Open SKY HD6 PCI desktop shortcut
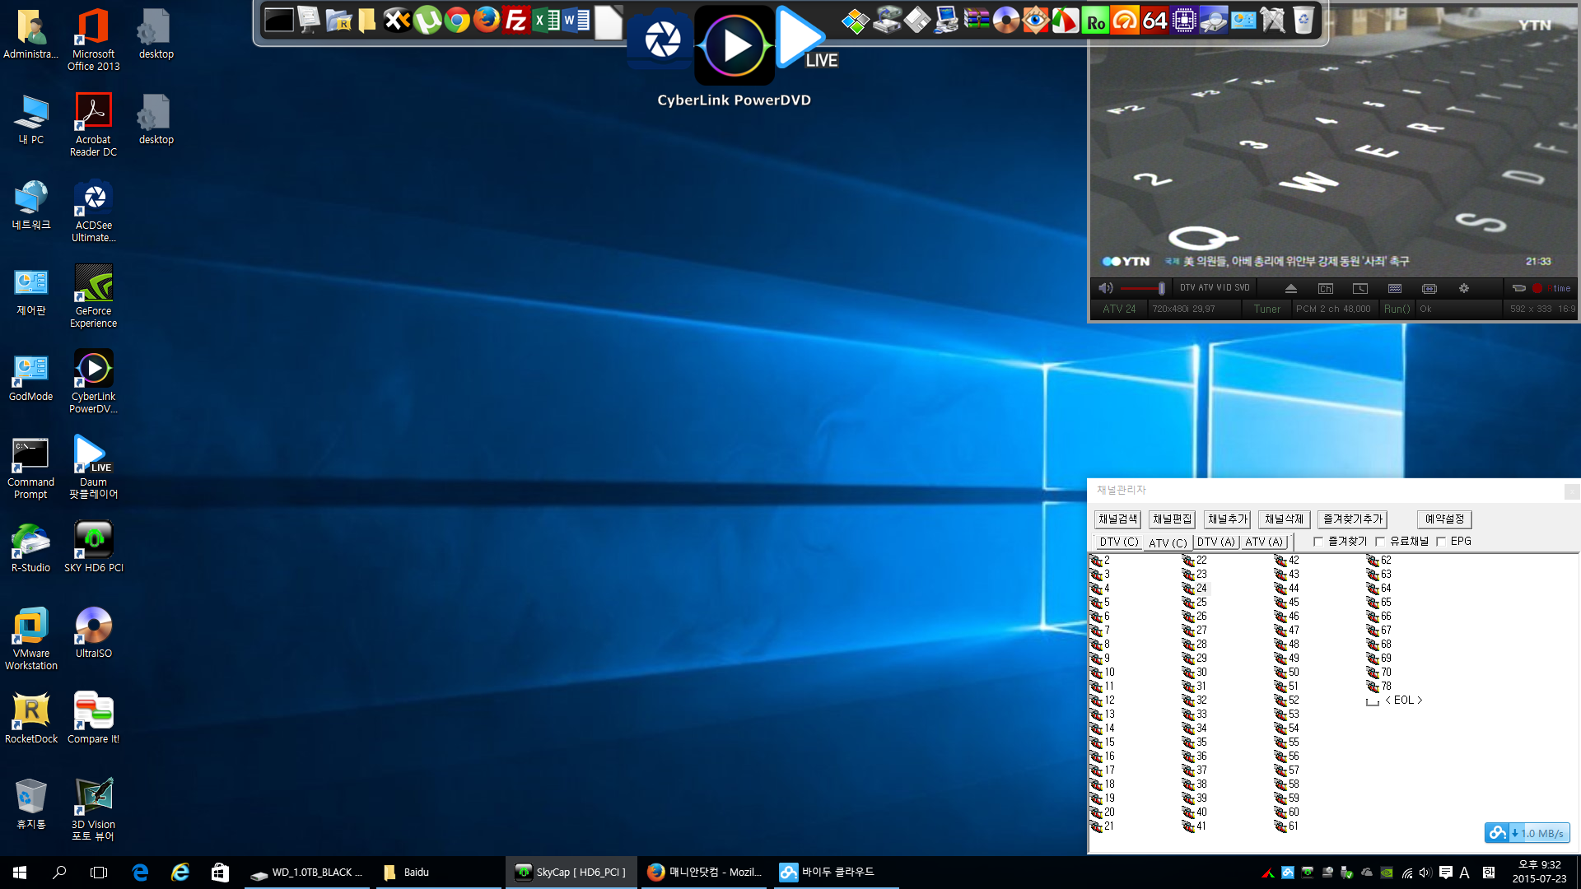Viewport: 1581px width, 889px height. (94, 547)
